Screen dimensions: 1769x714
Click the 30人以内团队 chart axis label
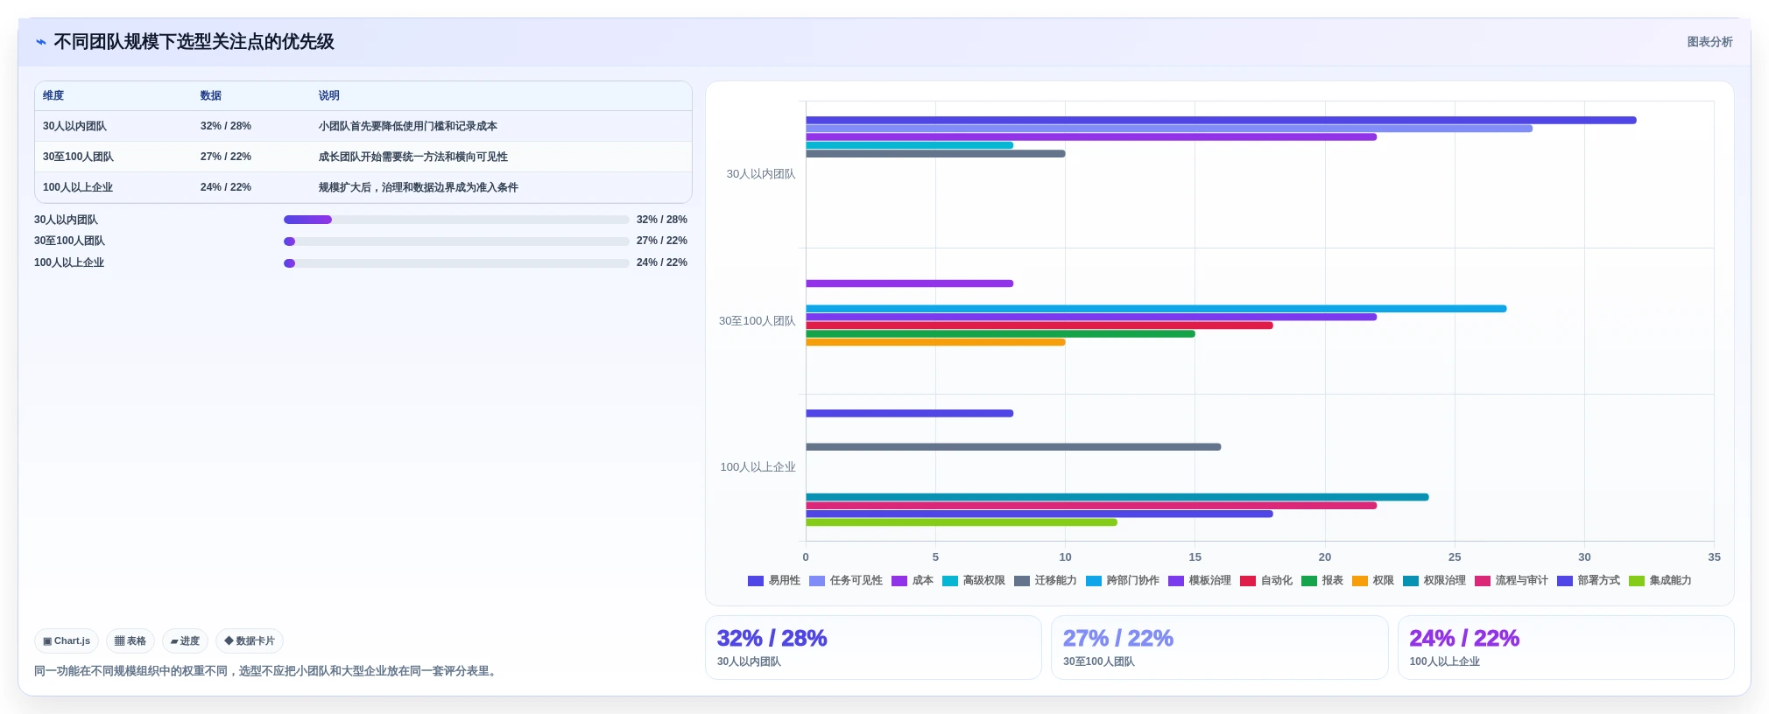761,174
